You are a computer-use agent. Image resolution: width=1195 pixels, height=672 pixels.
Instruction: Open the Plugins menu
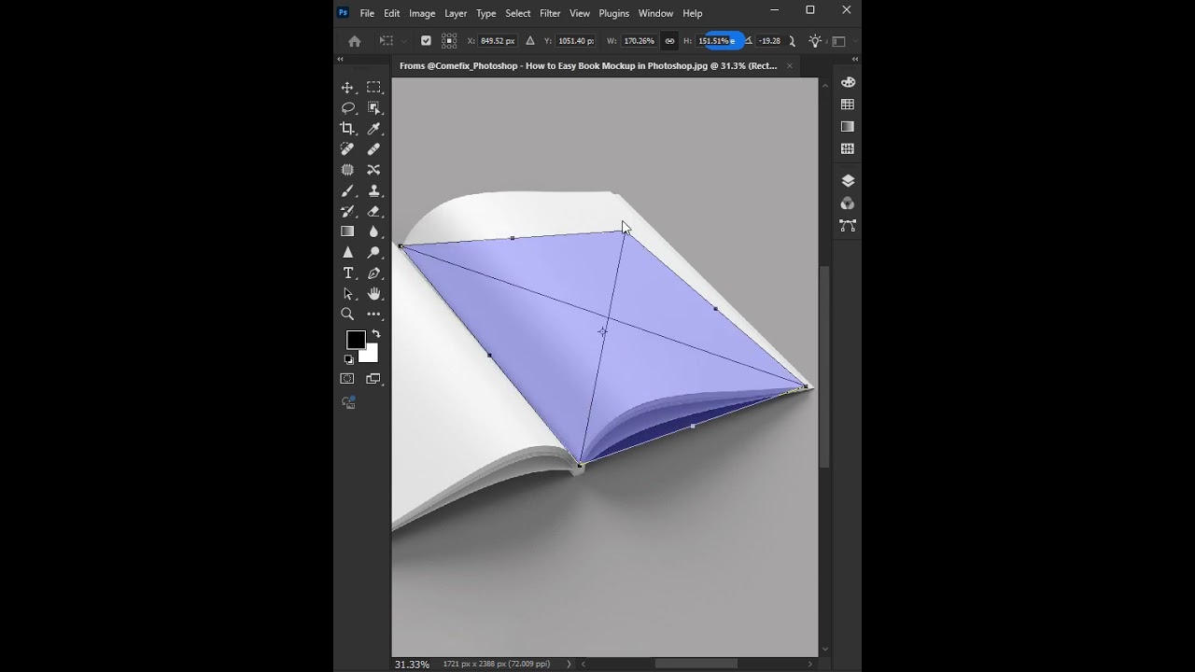613,13
